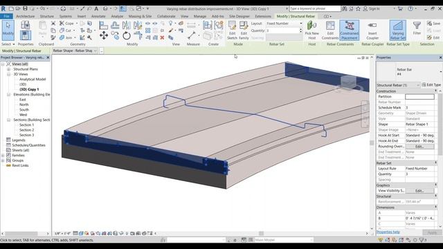Screen dimensions: 443x249
Task: Open Edit Constraints for the rebar
Action: pos(330,30)
